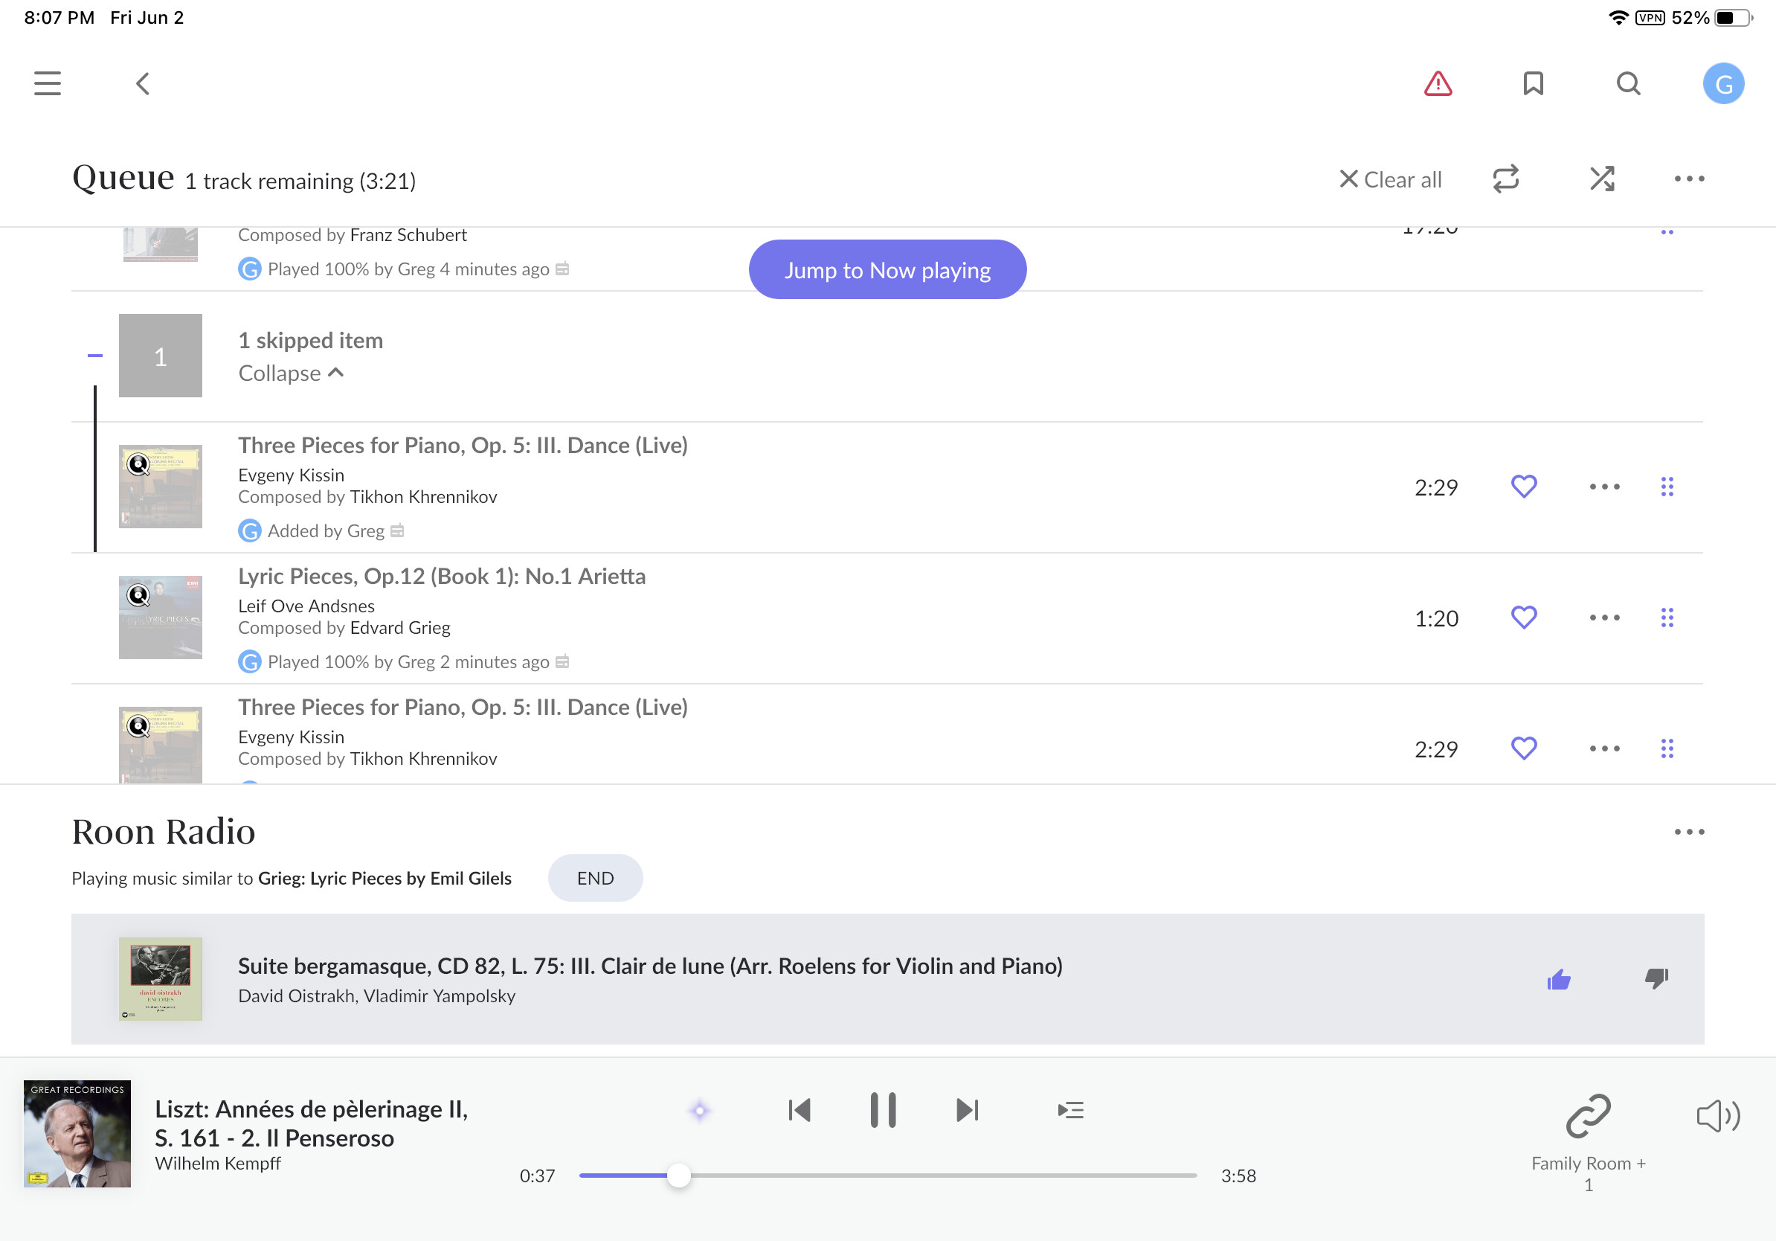Open artist Wilhelm Kempff in player bar
The width and height of the screenshot is (1776, 1241).
coord(217,1163)
